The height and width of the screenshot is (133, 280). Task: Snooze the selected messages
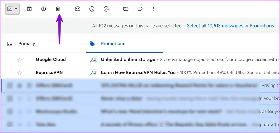pos(92,9)
